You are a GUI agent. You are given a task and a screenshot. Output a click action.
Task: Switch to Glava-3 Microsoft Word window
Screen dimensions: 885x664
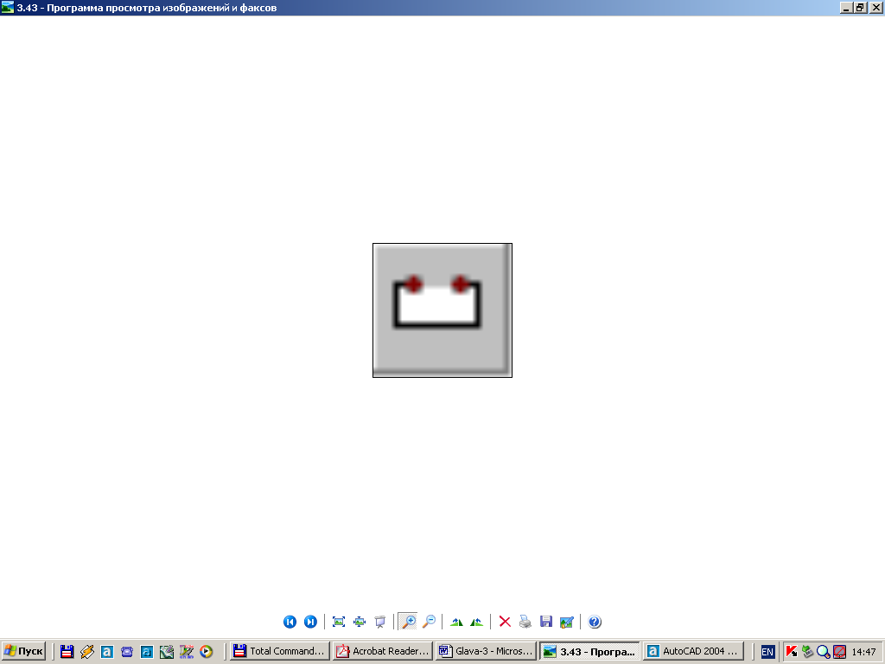point(486,651)
